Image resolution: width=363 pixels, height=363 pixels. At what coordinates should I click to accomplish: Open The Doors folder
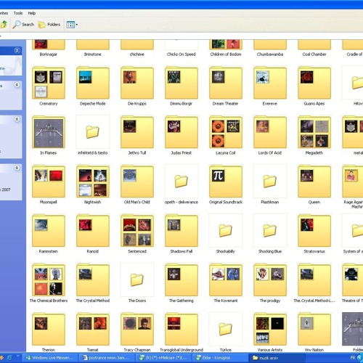[x=137, y=280]
